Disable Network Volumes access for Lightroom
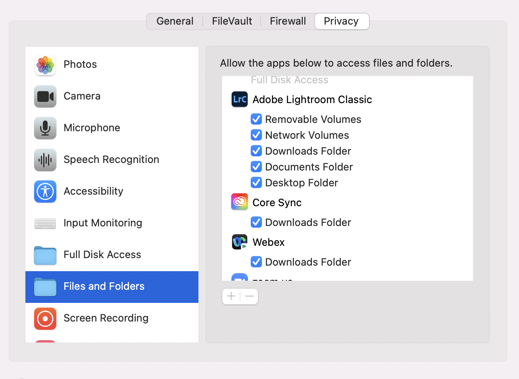 click(x=256, y=135)
